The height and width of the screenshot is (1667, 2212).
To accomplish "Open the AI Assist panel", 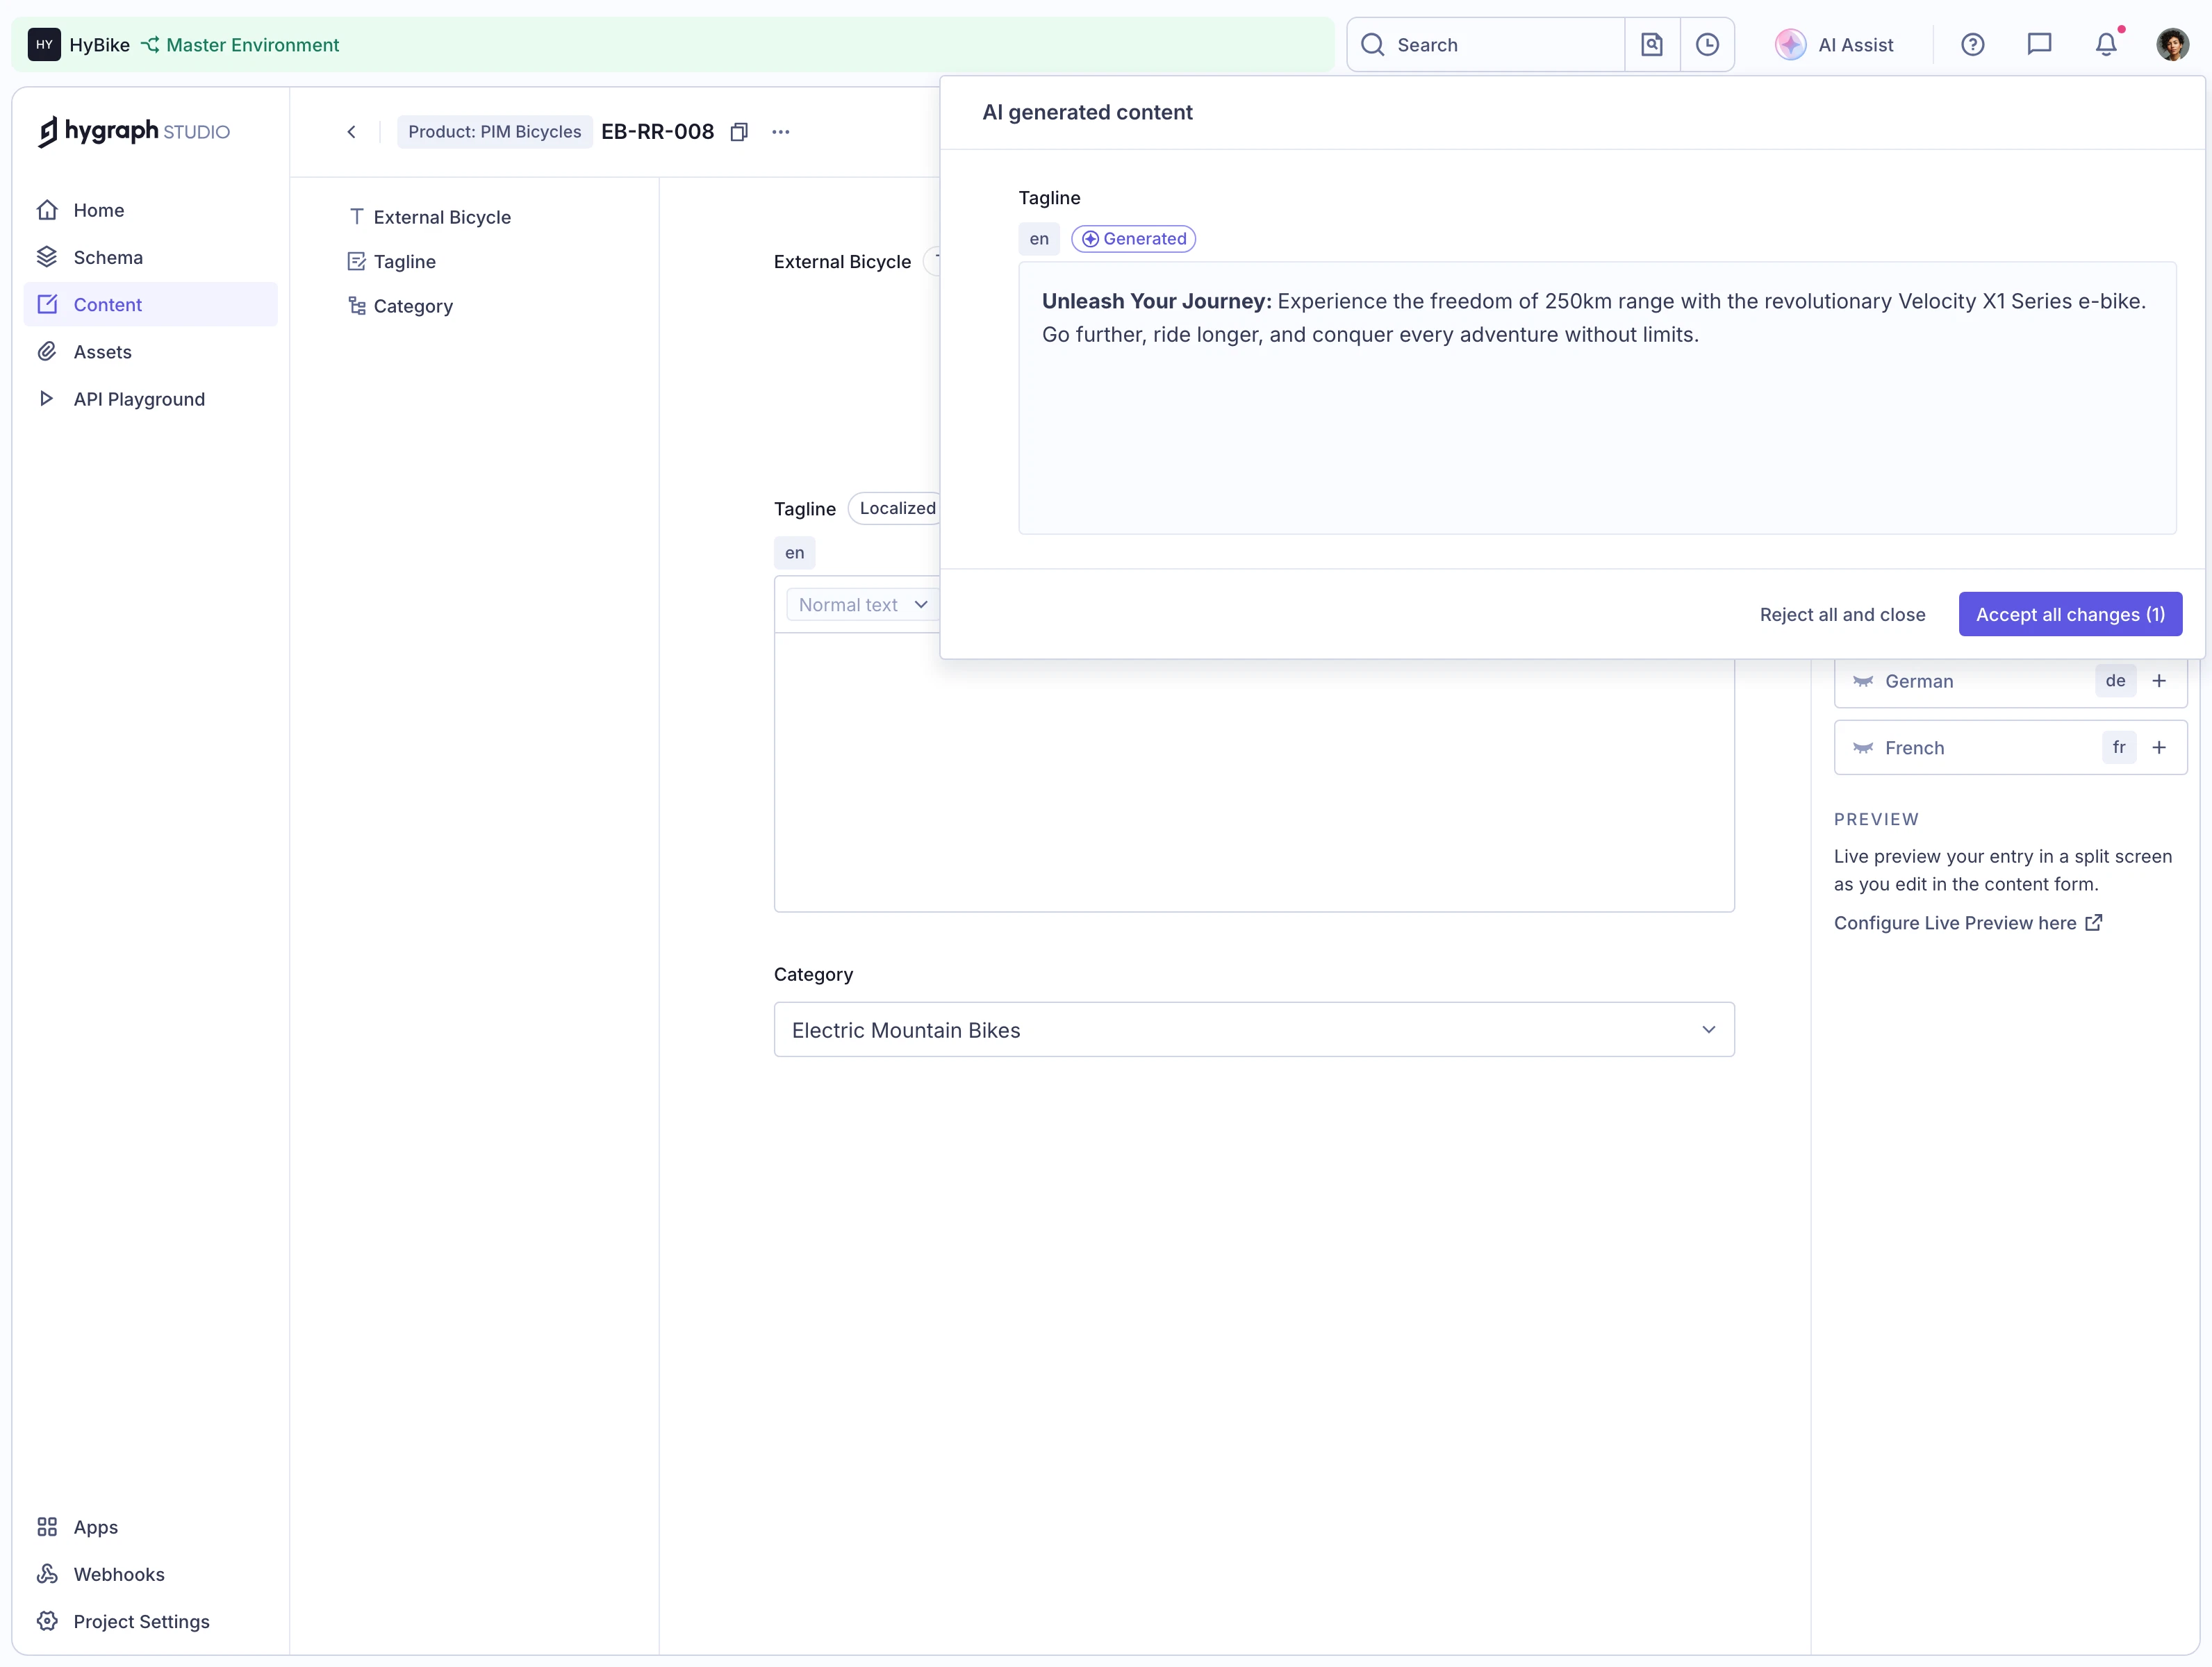I will tap(1834, 44).
